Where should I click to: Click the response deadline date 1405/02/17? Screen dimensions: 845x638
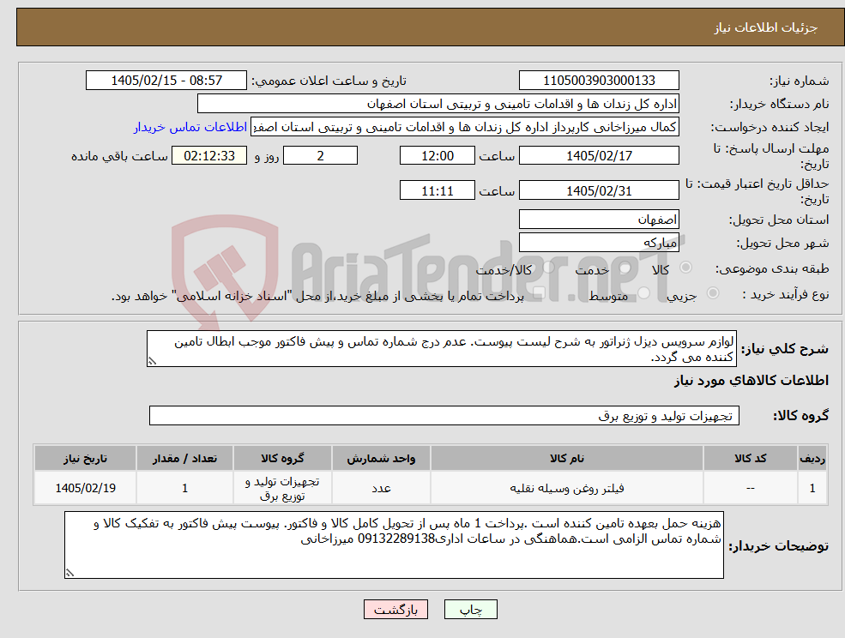pyautogui.click(x=599, y=156)
